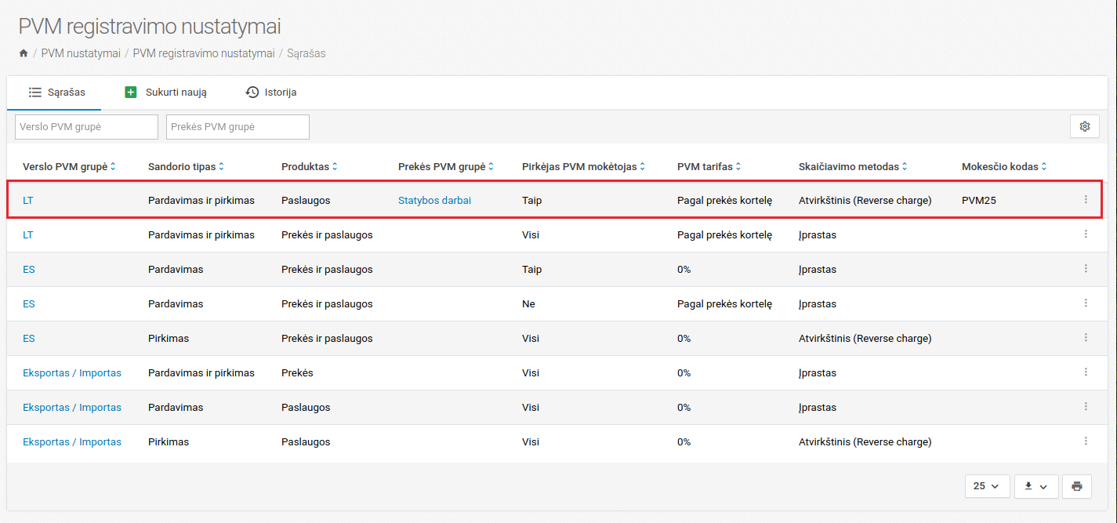Sort by Mokesčio kodas column
Image resolution: width=1117 pixels, height=523 pixels.
click(x=1003, y=166)
